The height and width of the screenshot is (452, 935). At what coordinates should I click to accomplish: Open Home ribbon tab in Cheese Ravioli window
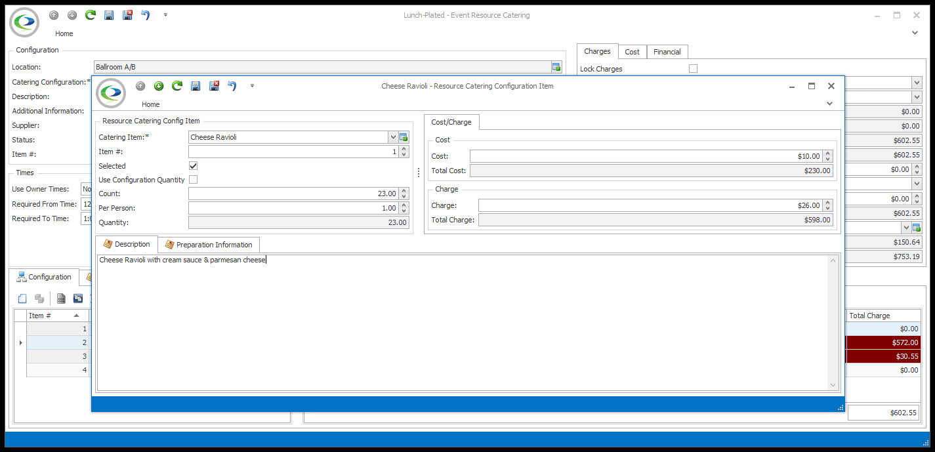click(x=151, y=104)
